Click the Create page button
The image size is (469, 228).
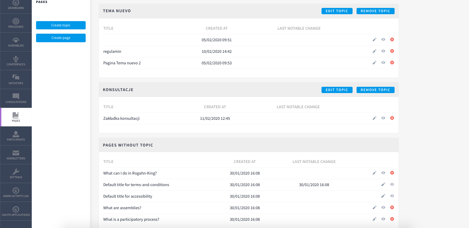pos(61,38)
